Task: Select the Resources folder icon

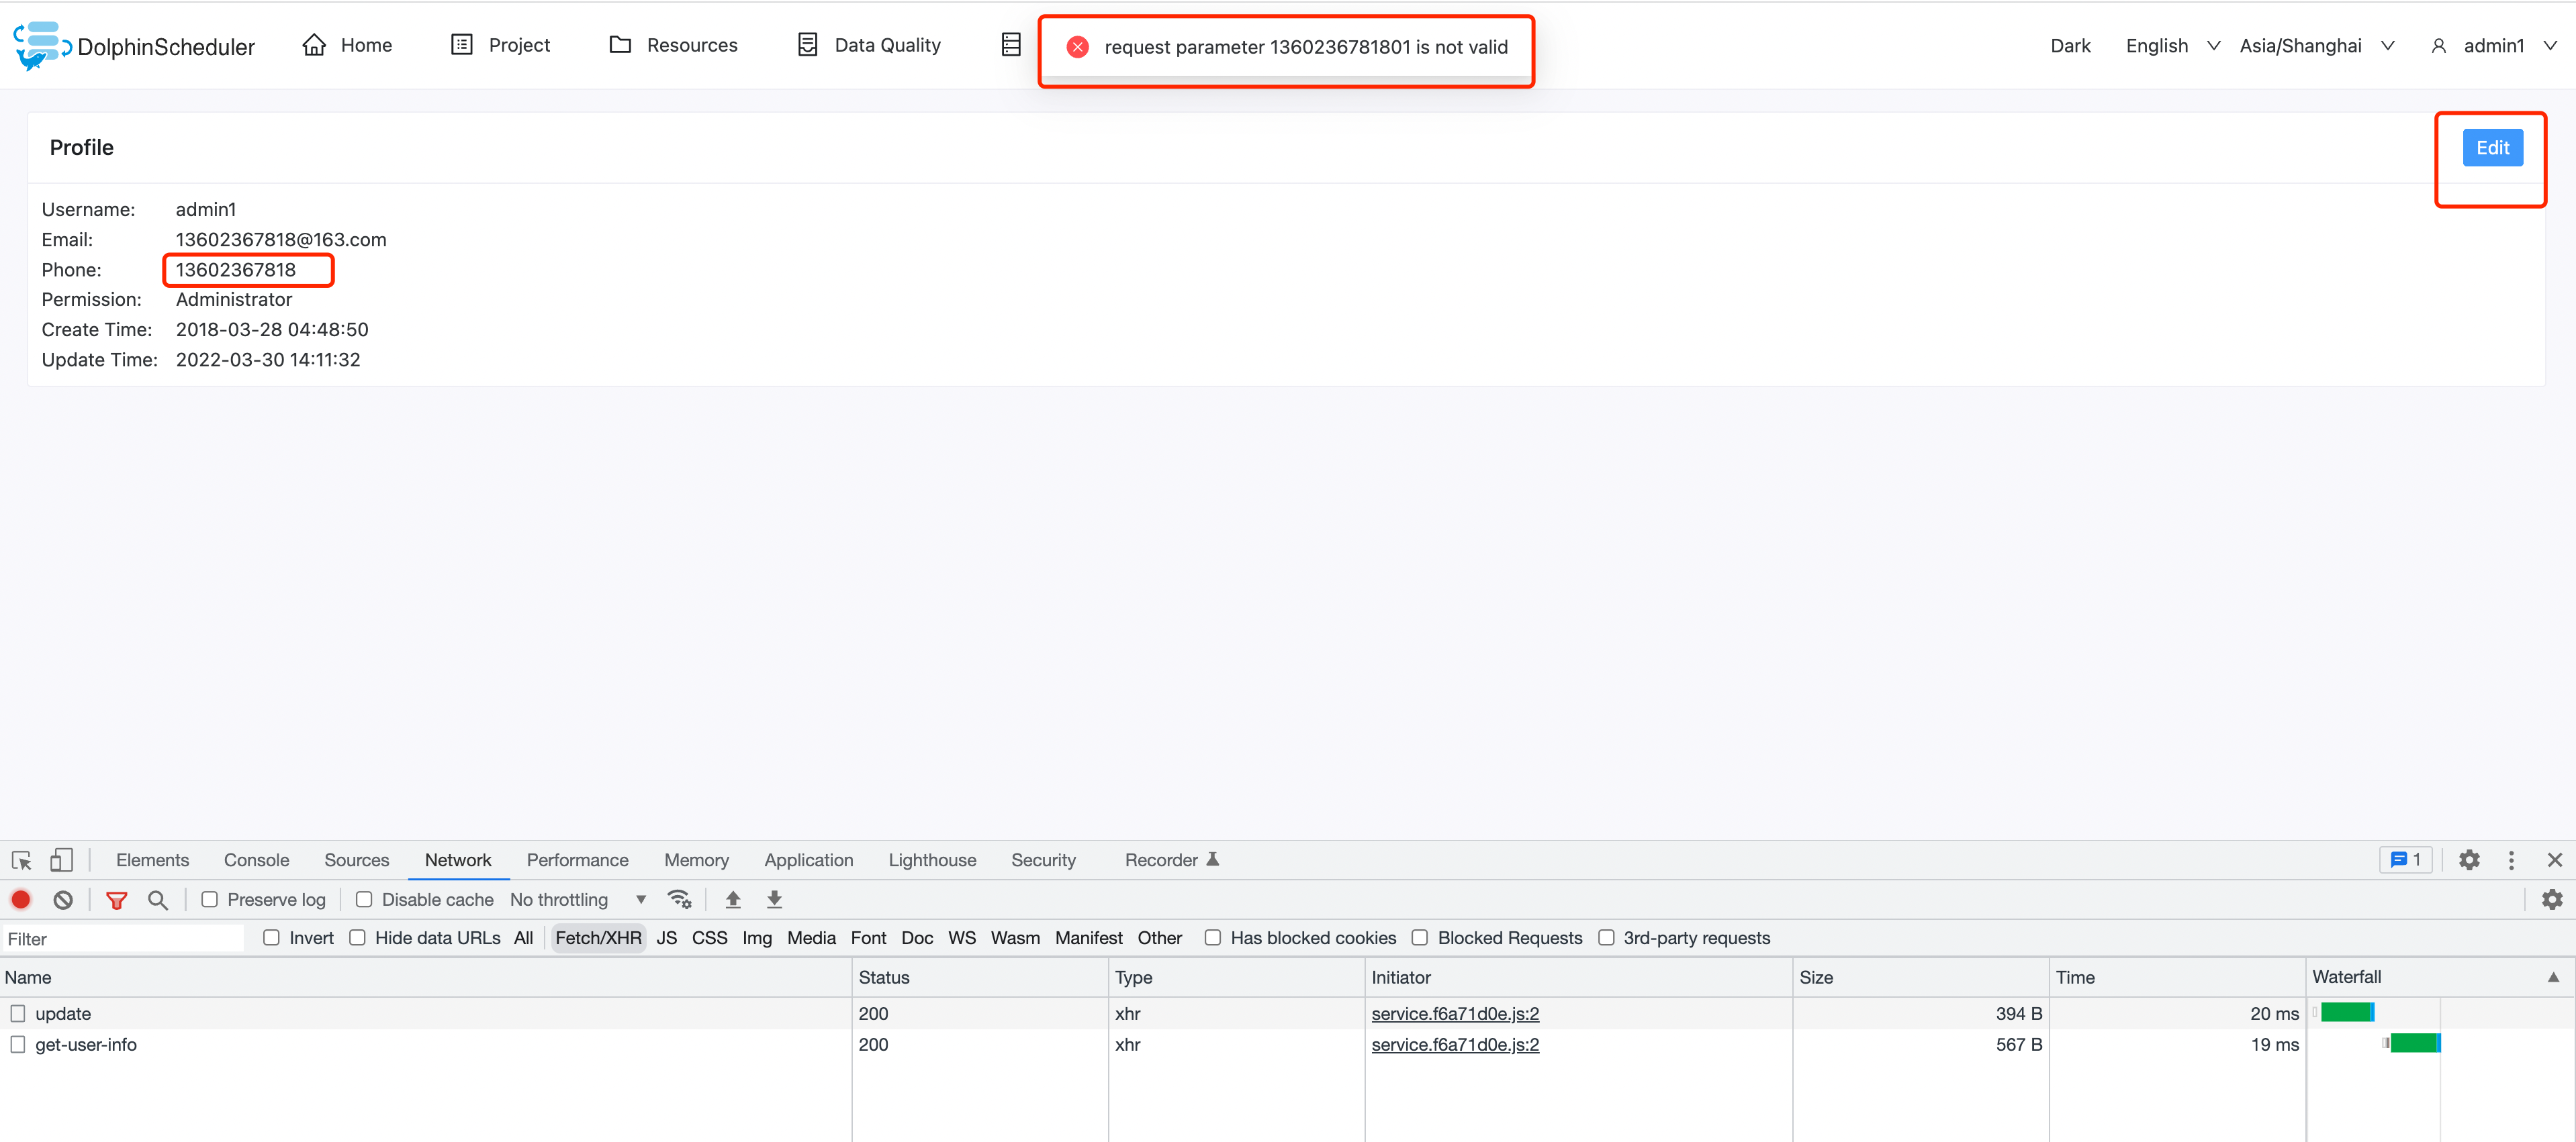Action: [620, 45]
